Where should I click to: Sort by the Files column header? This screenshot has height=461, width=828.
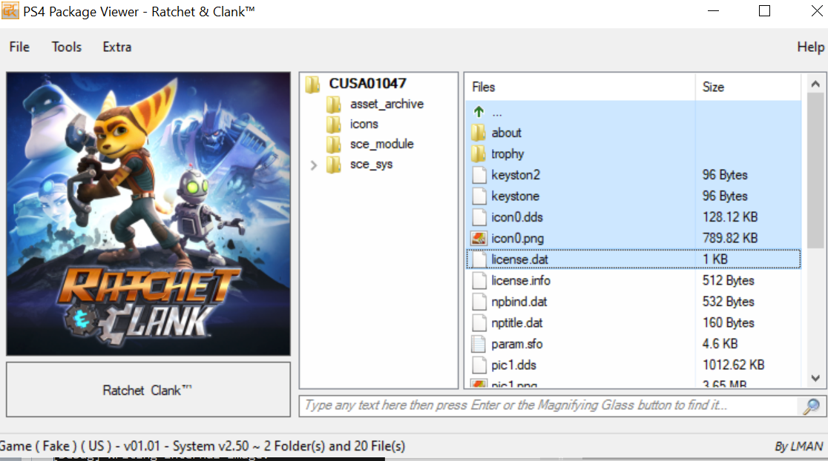(x=580, y=87)
